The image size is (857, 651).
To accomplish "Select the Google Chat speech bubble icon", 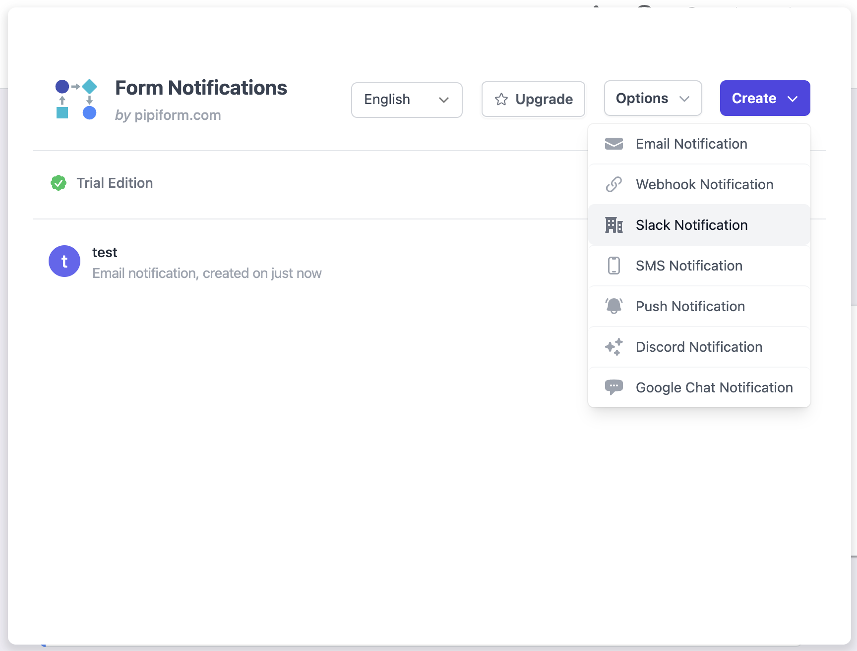I will (613, 387).
